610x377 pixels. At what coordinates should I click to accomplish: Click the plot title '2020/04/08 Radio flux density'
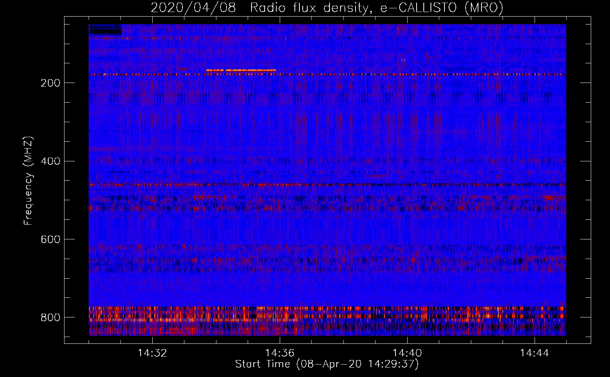pos(327,8)
